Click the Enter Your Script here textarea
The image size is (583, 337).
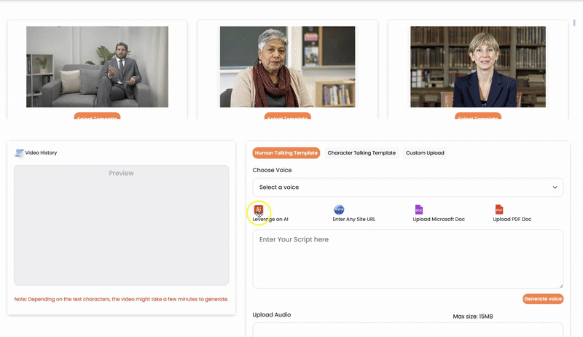(x=407, y=259)
